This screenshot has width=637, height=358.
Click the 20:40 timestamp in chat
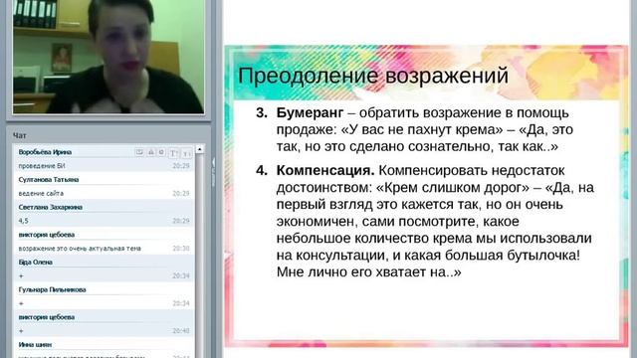[x=181, y=331]
